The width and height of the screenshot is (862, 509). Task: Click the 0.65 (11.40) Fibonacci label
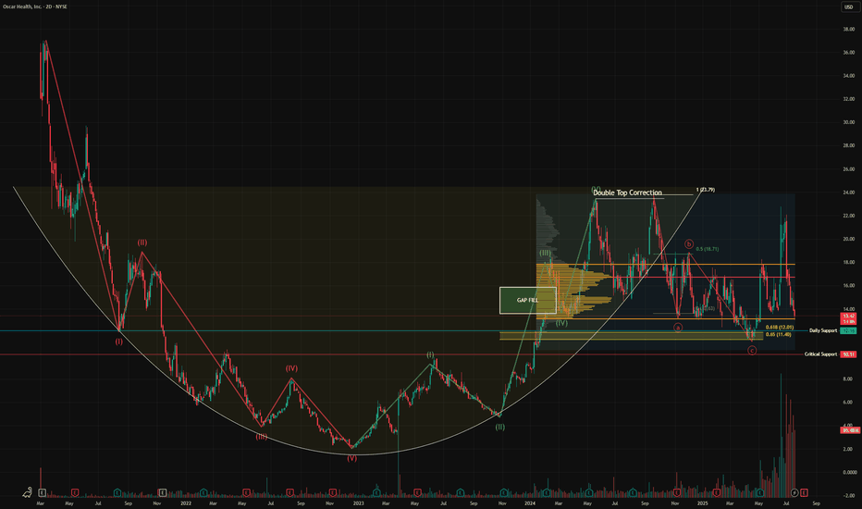click(779, 334)
